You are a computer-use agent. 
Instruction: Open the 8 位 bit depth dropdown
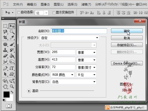(86, 75)
